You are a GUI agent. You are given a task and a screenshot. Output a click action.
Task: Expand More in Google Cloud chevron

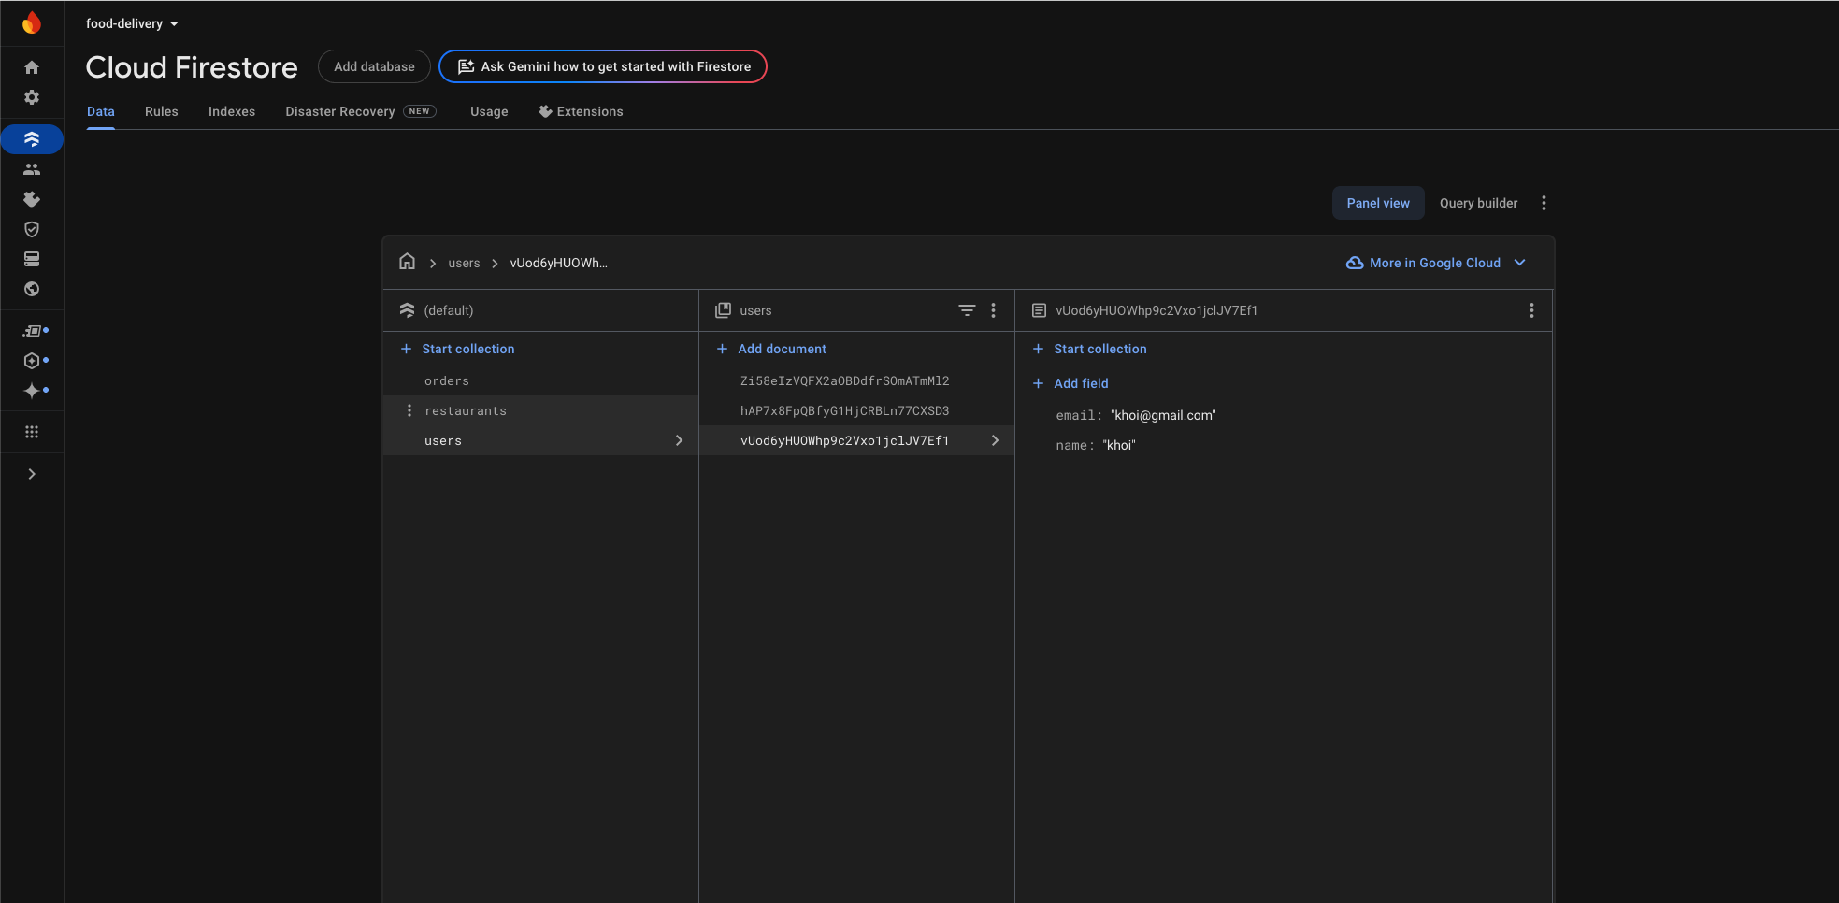click(1520, 263)
